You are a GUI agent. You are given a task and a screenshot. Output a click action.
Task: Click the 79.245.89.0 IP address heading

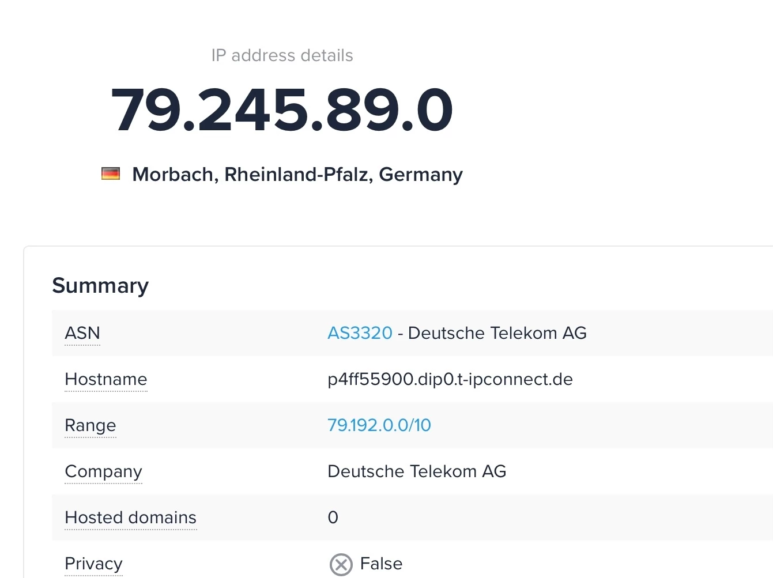pyautogui.click(x=282, y=109)
